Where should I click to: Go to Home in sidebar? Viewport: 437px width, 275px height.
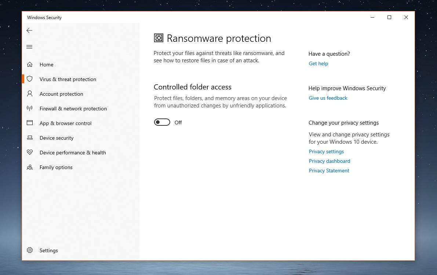(46, 65)
